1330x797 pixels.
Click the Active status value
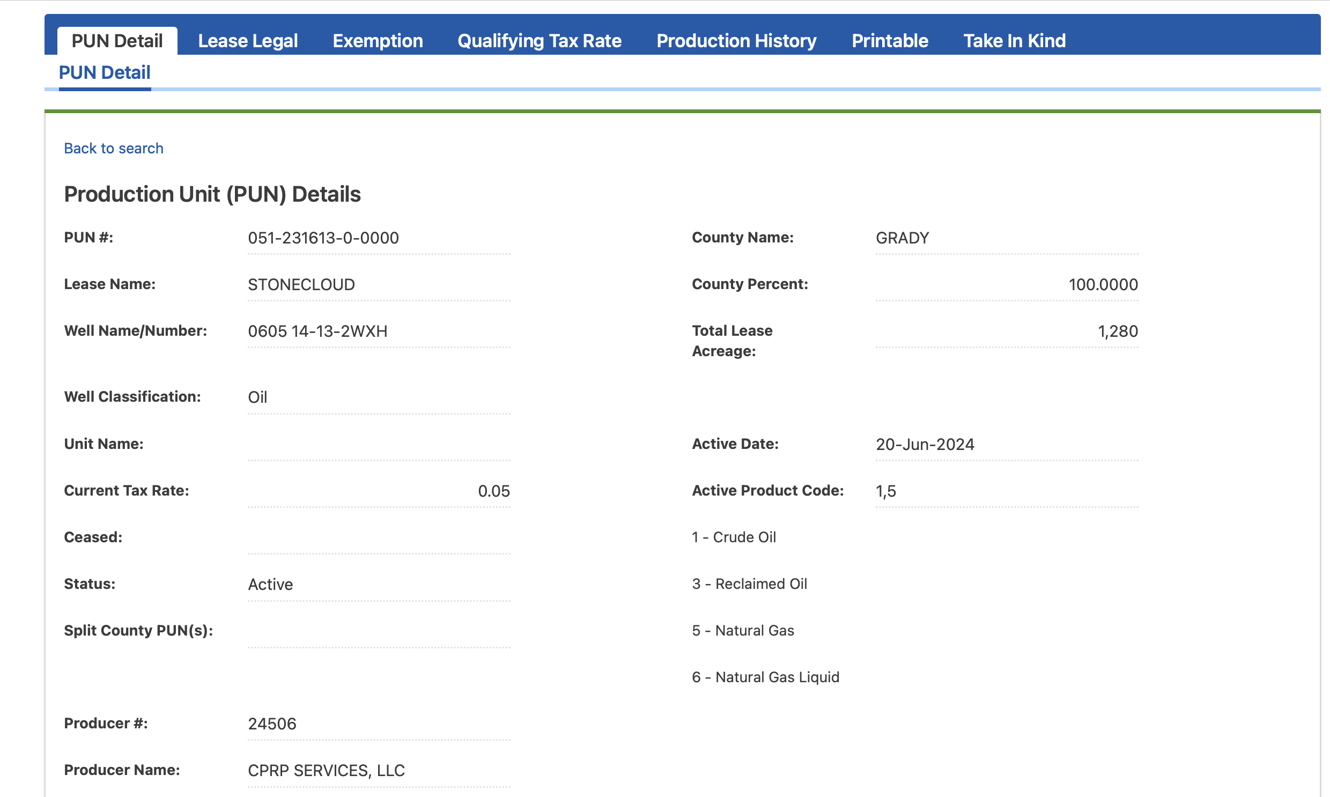tap(270, 584)
